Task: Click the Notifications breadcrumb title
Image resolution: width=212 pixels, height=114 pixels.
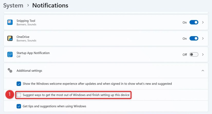Action: 50,6
